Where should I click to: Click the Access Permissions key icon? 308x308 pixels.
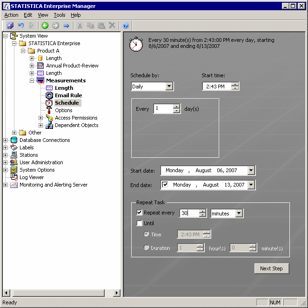tap(49, 118)
